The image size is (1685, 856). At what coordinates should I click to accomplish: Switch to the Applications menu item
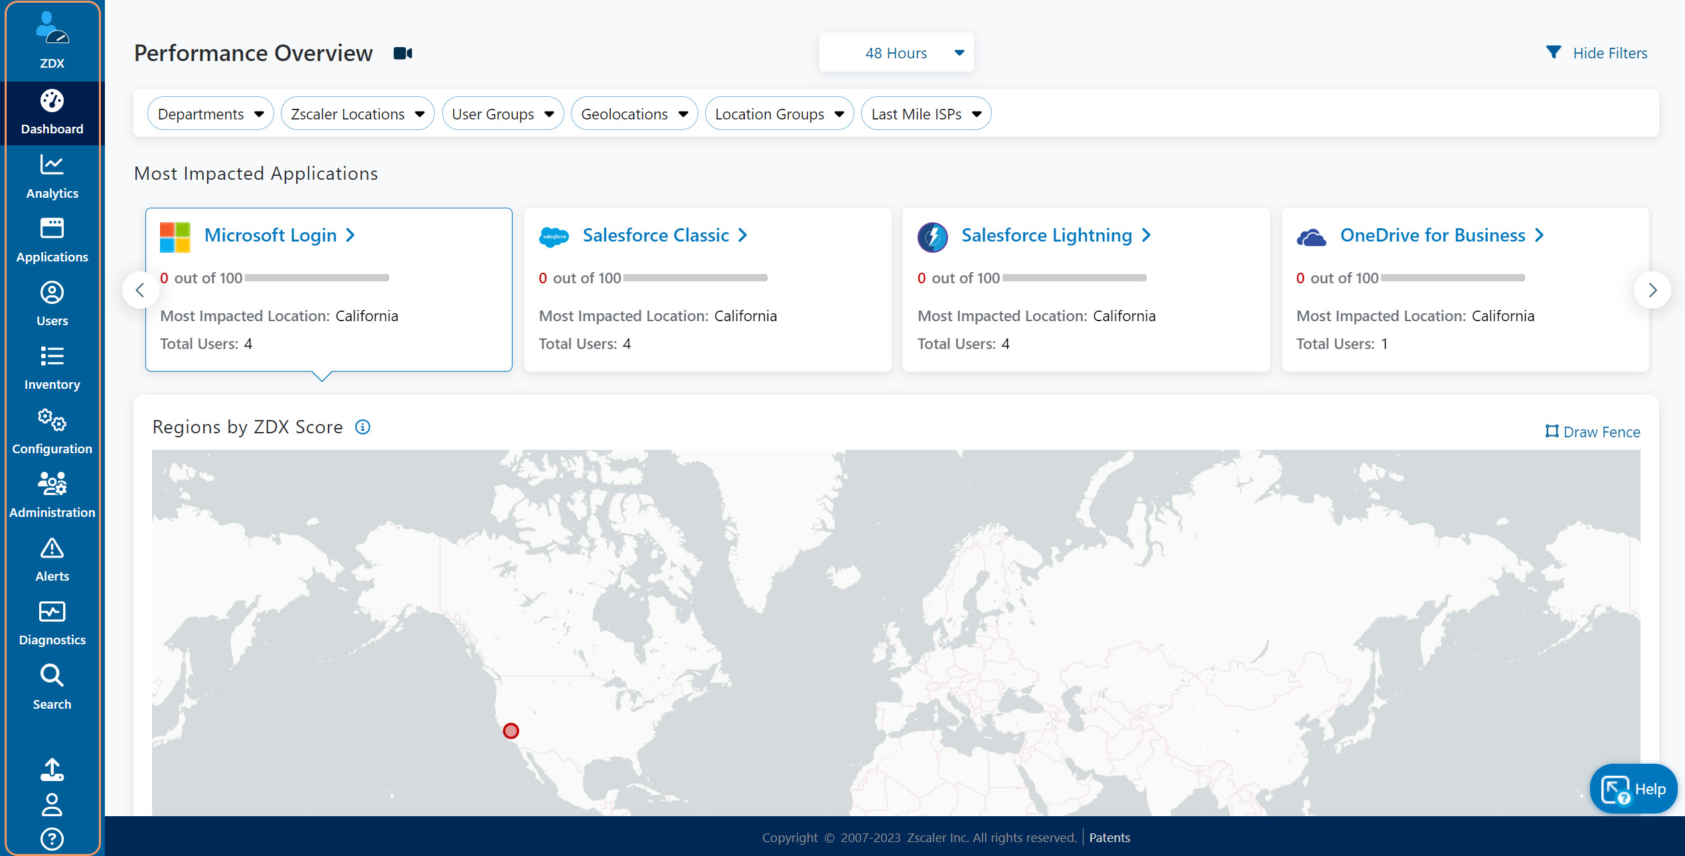tap(52, 240)
